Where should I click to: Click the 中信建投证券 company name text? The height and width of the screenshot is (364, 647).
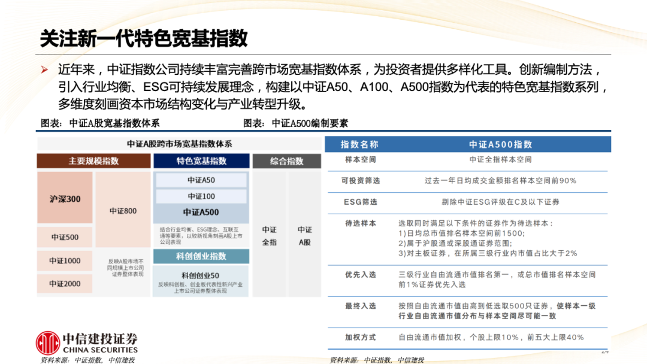[x=100, y=339]
